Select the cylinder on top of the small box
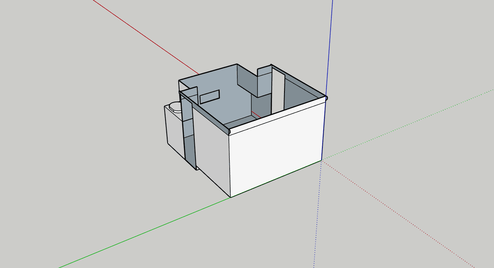The height and width of the screenshot is (268, 494). click(x=176, y=106)
